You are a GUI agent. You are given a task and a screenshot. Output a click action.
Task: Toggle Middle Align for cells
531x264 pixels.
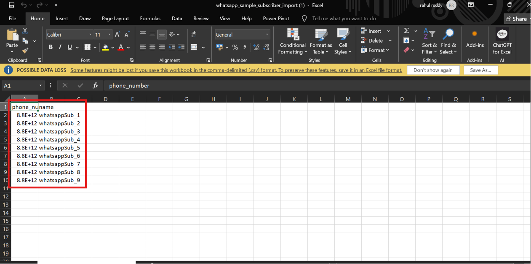[x=152, y=35]
